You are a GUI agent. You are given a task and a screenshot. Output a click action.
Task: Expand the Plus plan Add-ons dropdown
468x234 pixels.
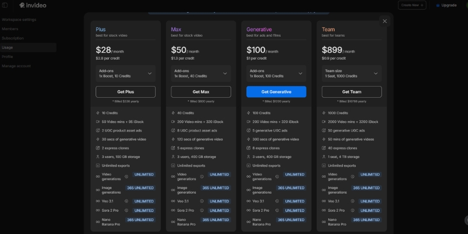(125, 74)
